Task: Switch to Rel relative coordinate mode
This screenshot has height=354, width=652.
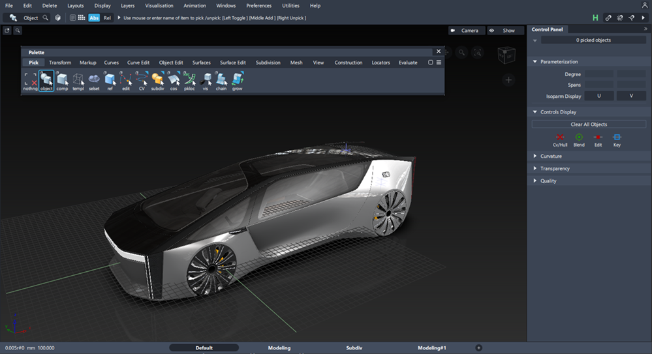Action: pos(107,18)
